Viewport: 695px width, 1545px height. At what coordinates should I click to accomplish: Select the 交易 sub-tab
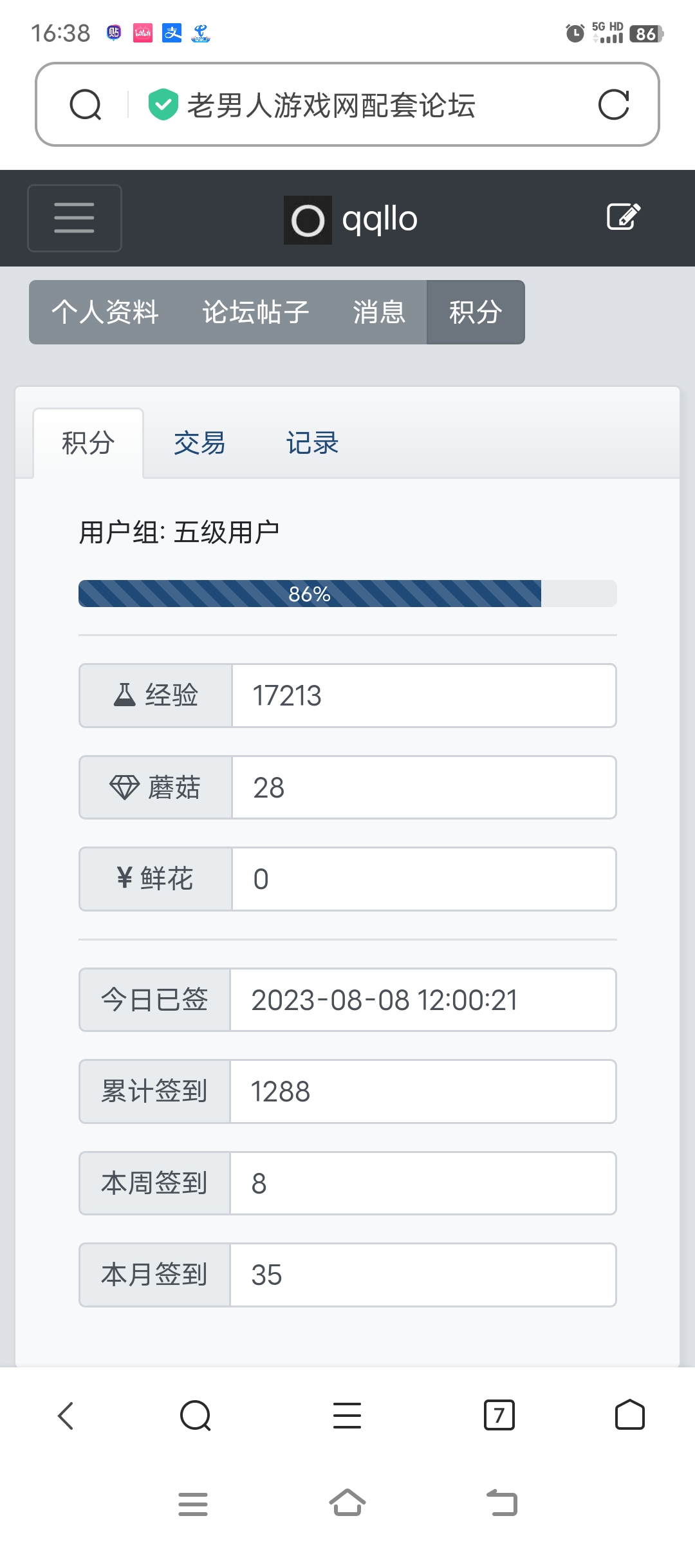(199, 444)
